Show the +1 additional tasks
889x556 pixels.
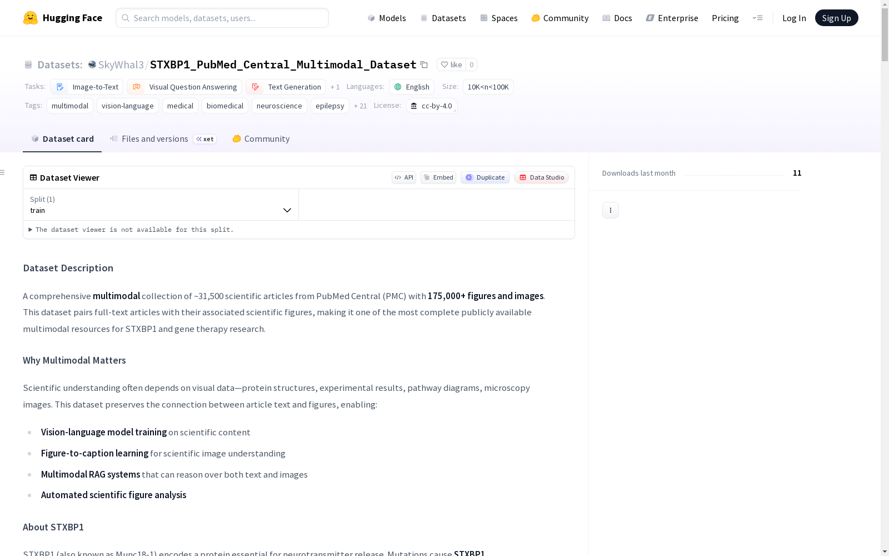[335, 87]
